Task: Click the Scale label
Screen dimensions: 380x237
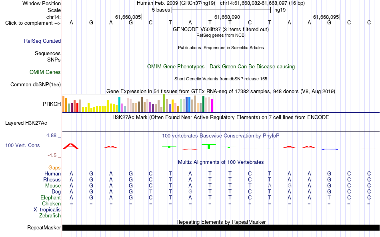Action: pyautogui.click(x=54, y=10)
